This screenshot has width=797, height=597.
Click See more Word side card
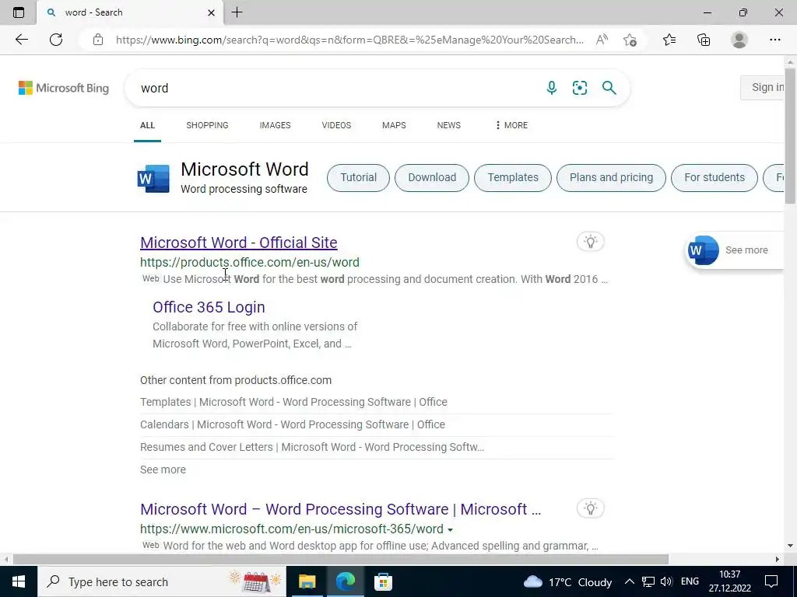click(735, 250)
